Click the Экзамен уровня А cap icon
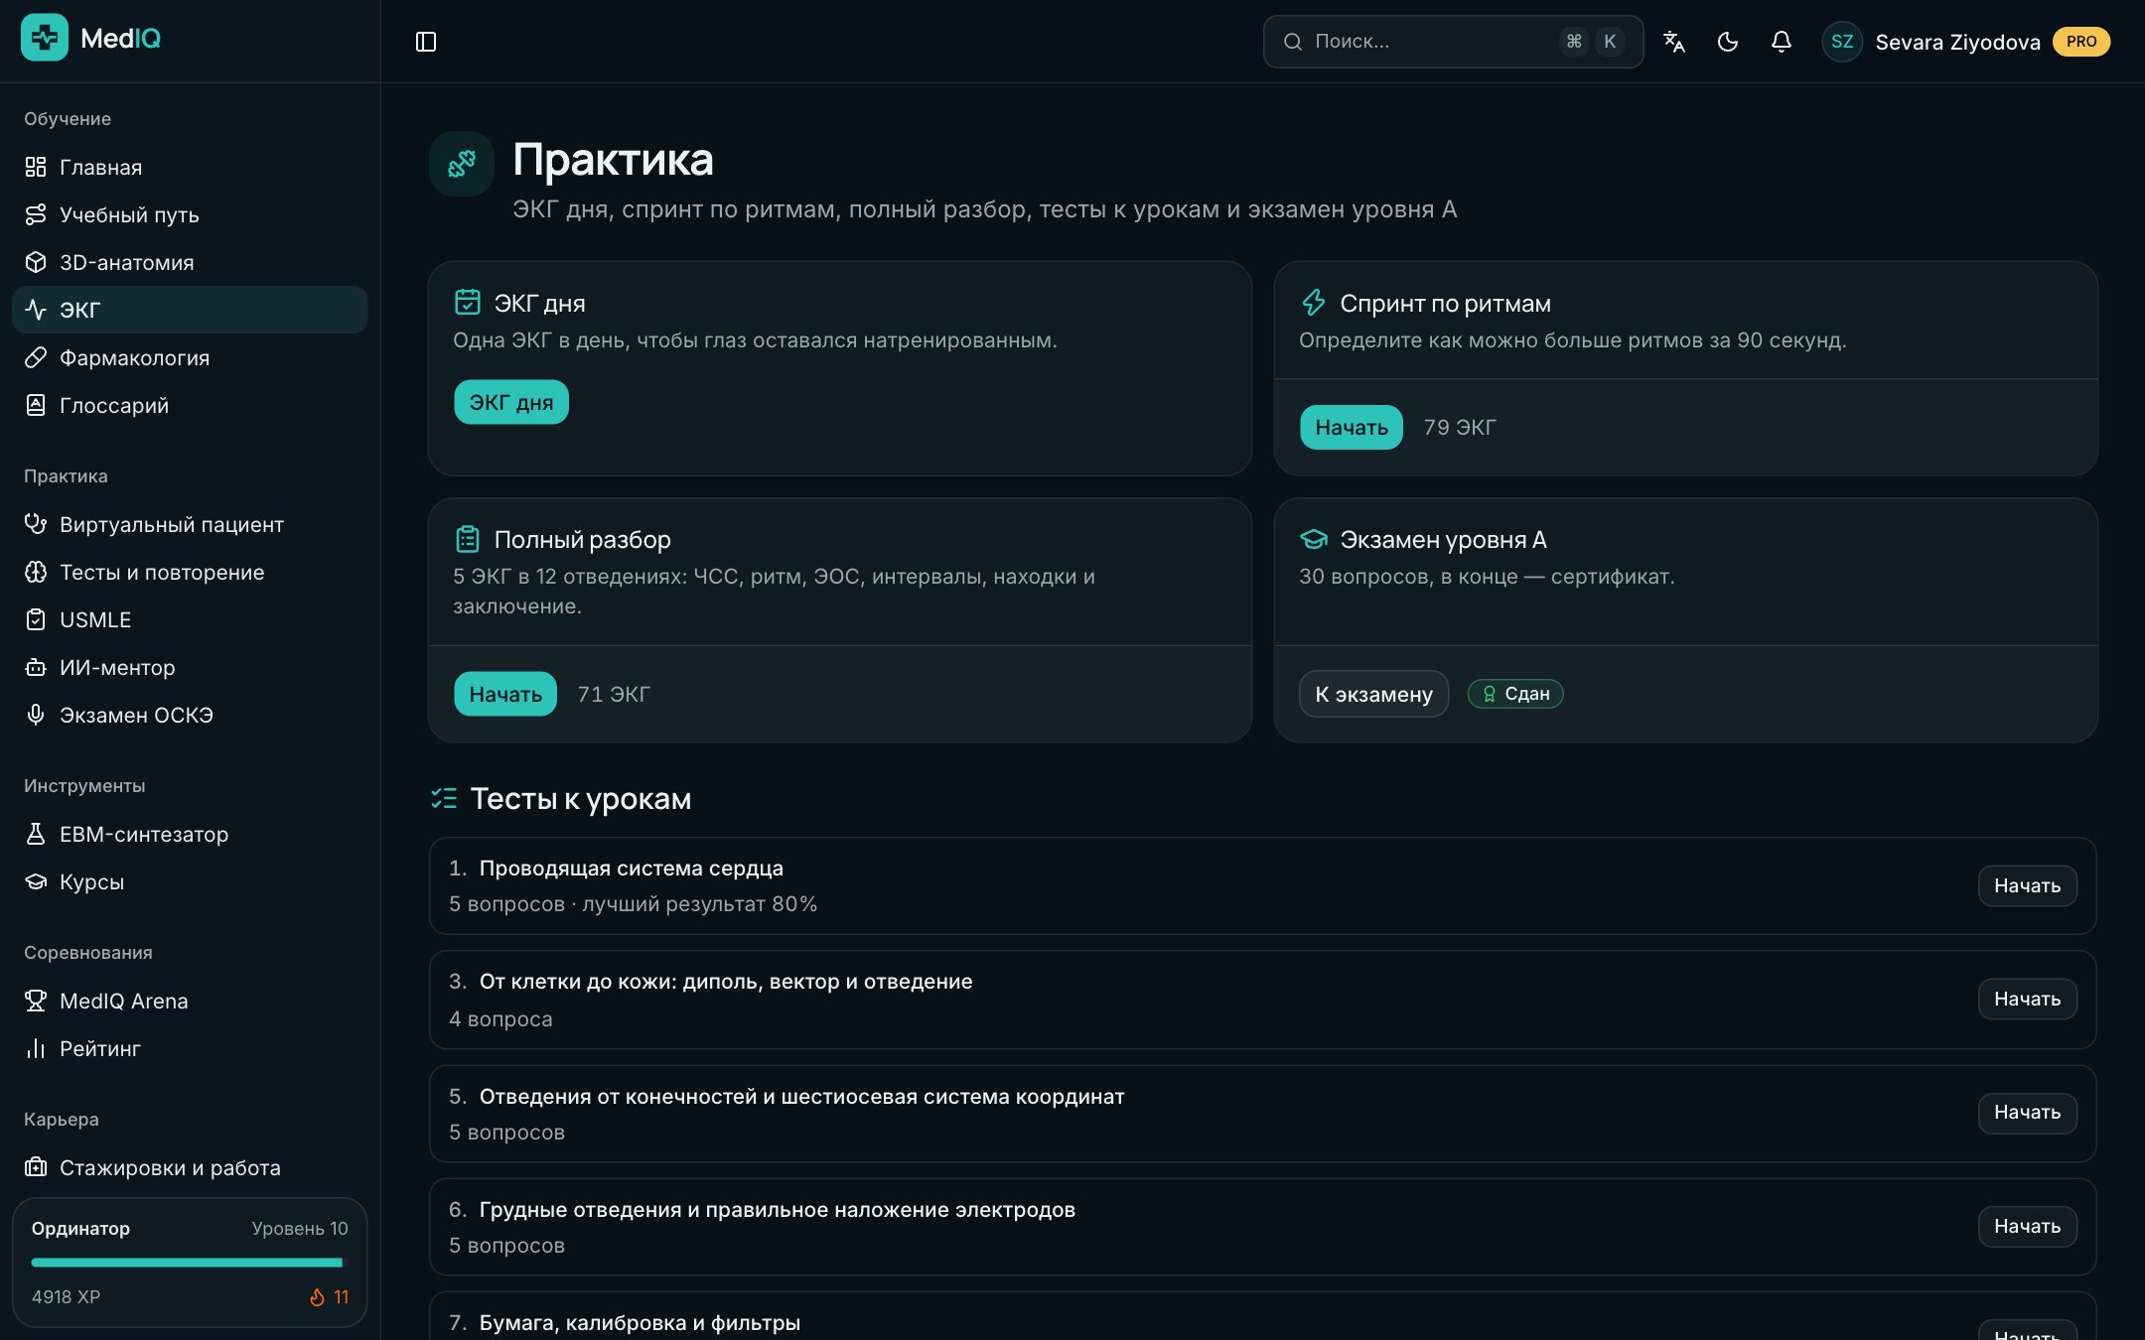 click(1314, 539)
